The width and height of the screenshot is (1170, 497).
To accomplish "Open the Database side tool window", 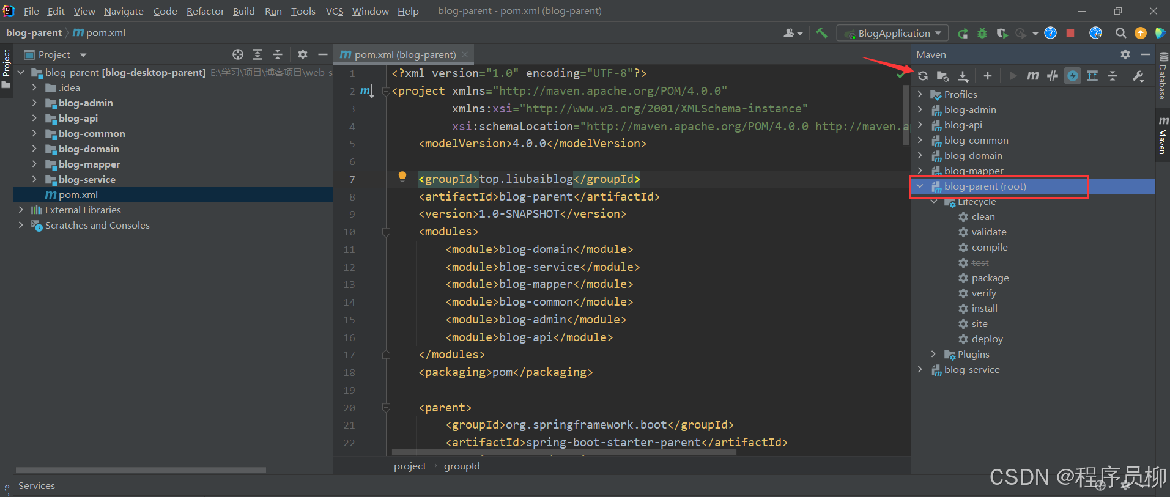I will [1163, 76].
